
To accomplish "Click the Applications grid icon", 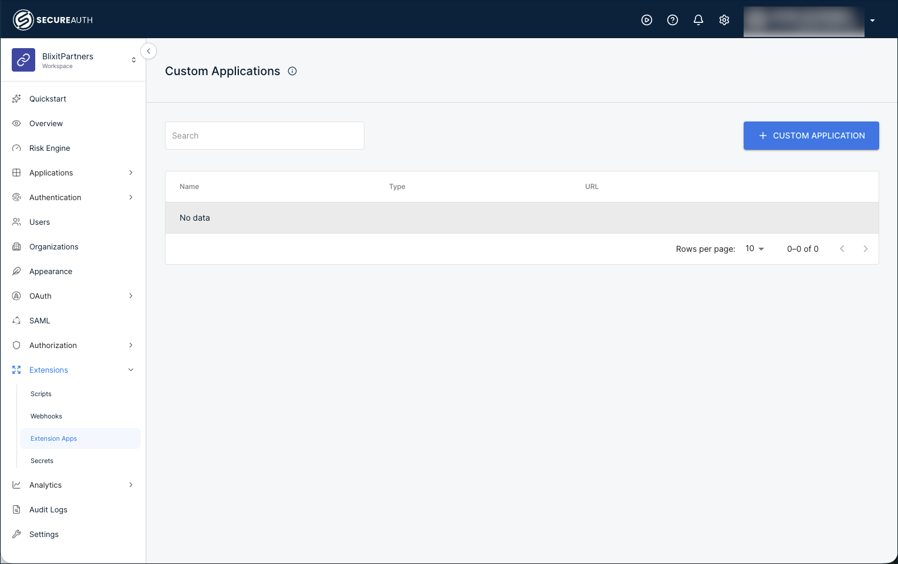I will (x=16, y=173).
